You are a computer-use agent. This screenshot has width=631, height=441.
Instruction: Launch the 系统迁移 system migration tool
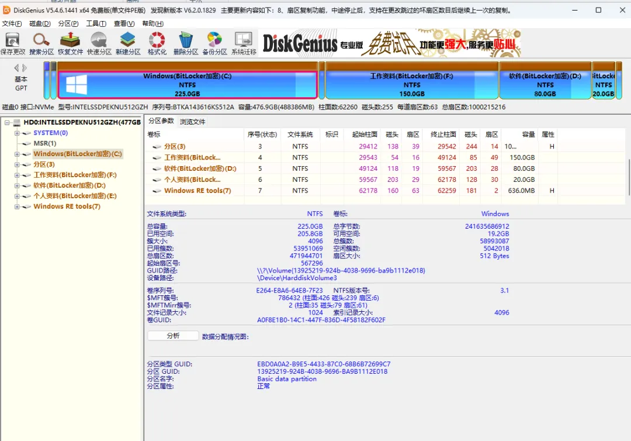coord(244,43)
